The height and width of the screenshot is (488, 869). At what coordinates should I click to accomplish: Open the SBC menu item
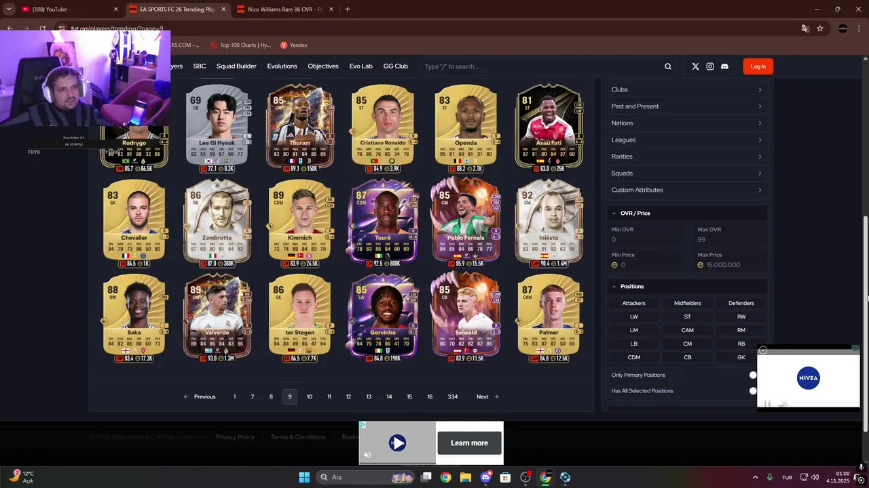point(200,66)
